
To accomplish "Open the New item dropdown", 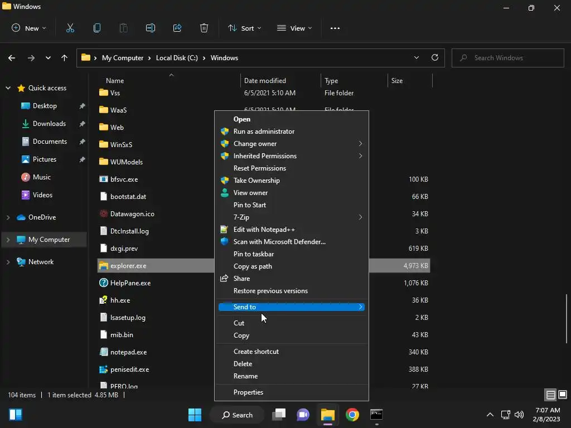I will point(29,28).
